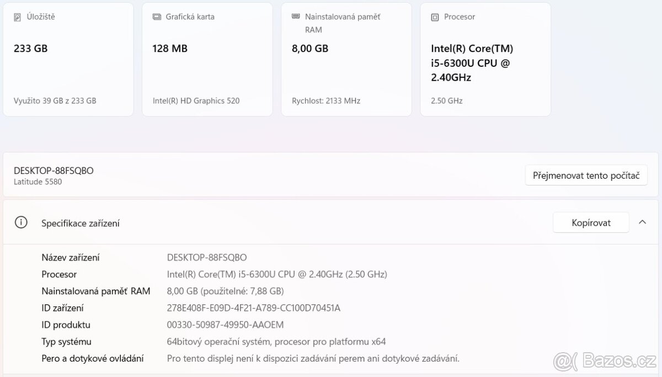The height and width of the screenshot is (377, 662).
Task: Open the 8,00 GB RAM tile
Action: point(346,60)
